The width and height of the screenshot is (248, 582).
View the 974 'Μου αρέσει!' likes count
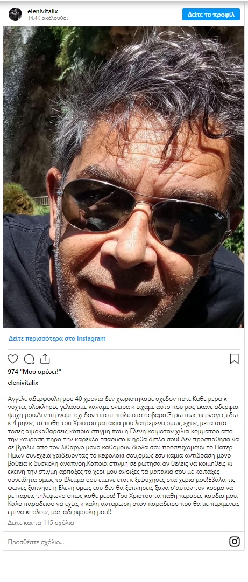[34, 371]
